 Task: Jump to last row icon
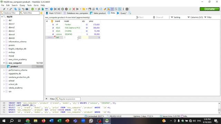point(59,9)
